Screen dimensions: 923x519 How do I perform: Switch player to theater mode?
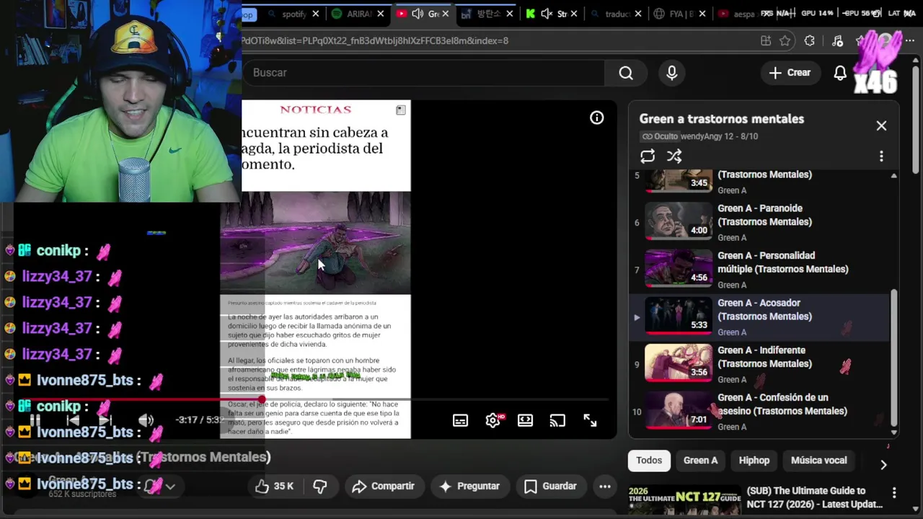pos(526,421)
